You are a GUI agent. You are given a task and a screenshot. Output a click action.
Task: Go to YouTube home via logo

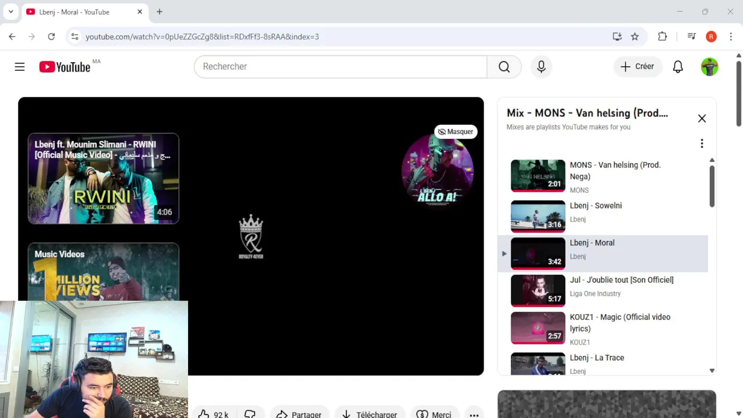(64, 67)
